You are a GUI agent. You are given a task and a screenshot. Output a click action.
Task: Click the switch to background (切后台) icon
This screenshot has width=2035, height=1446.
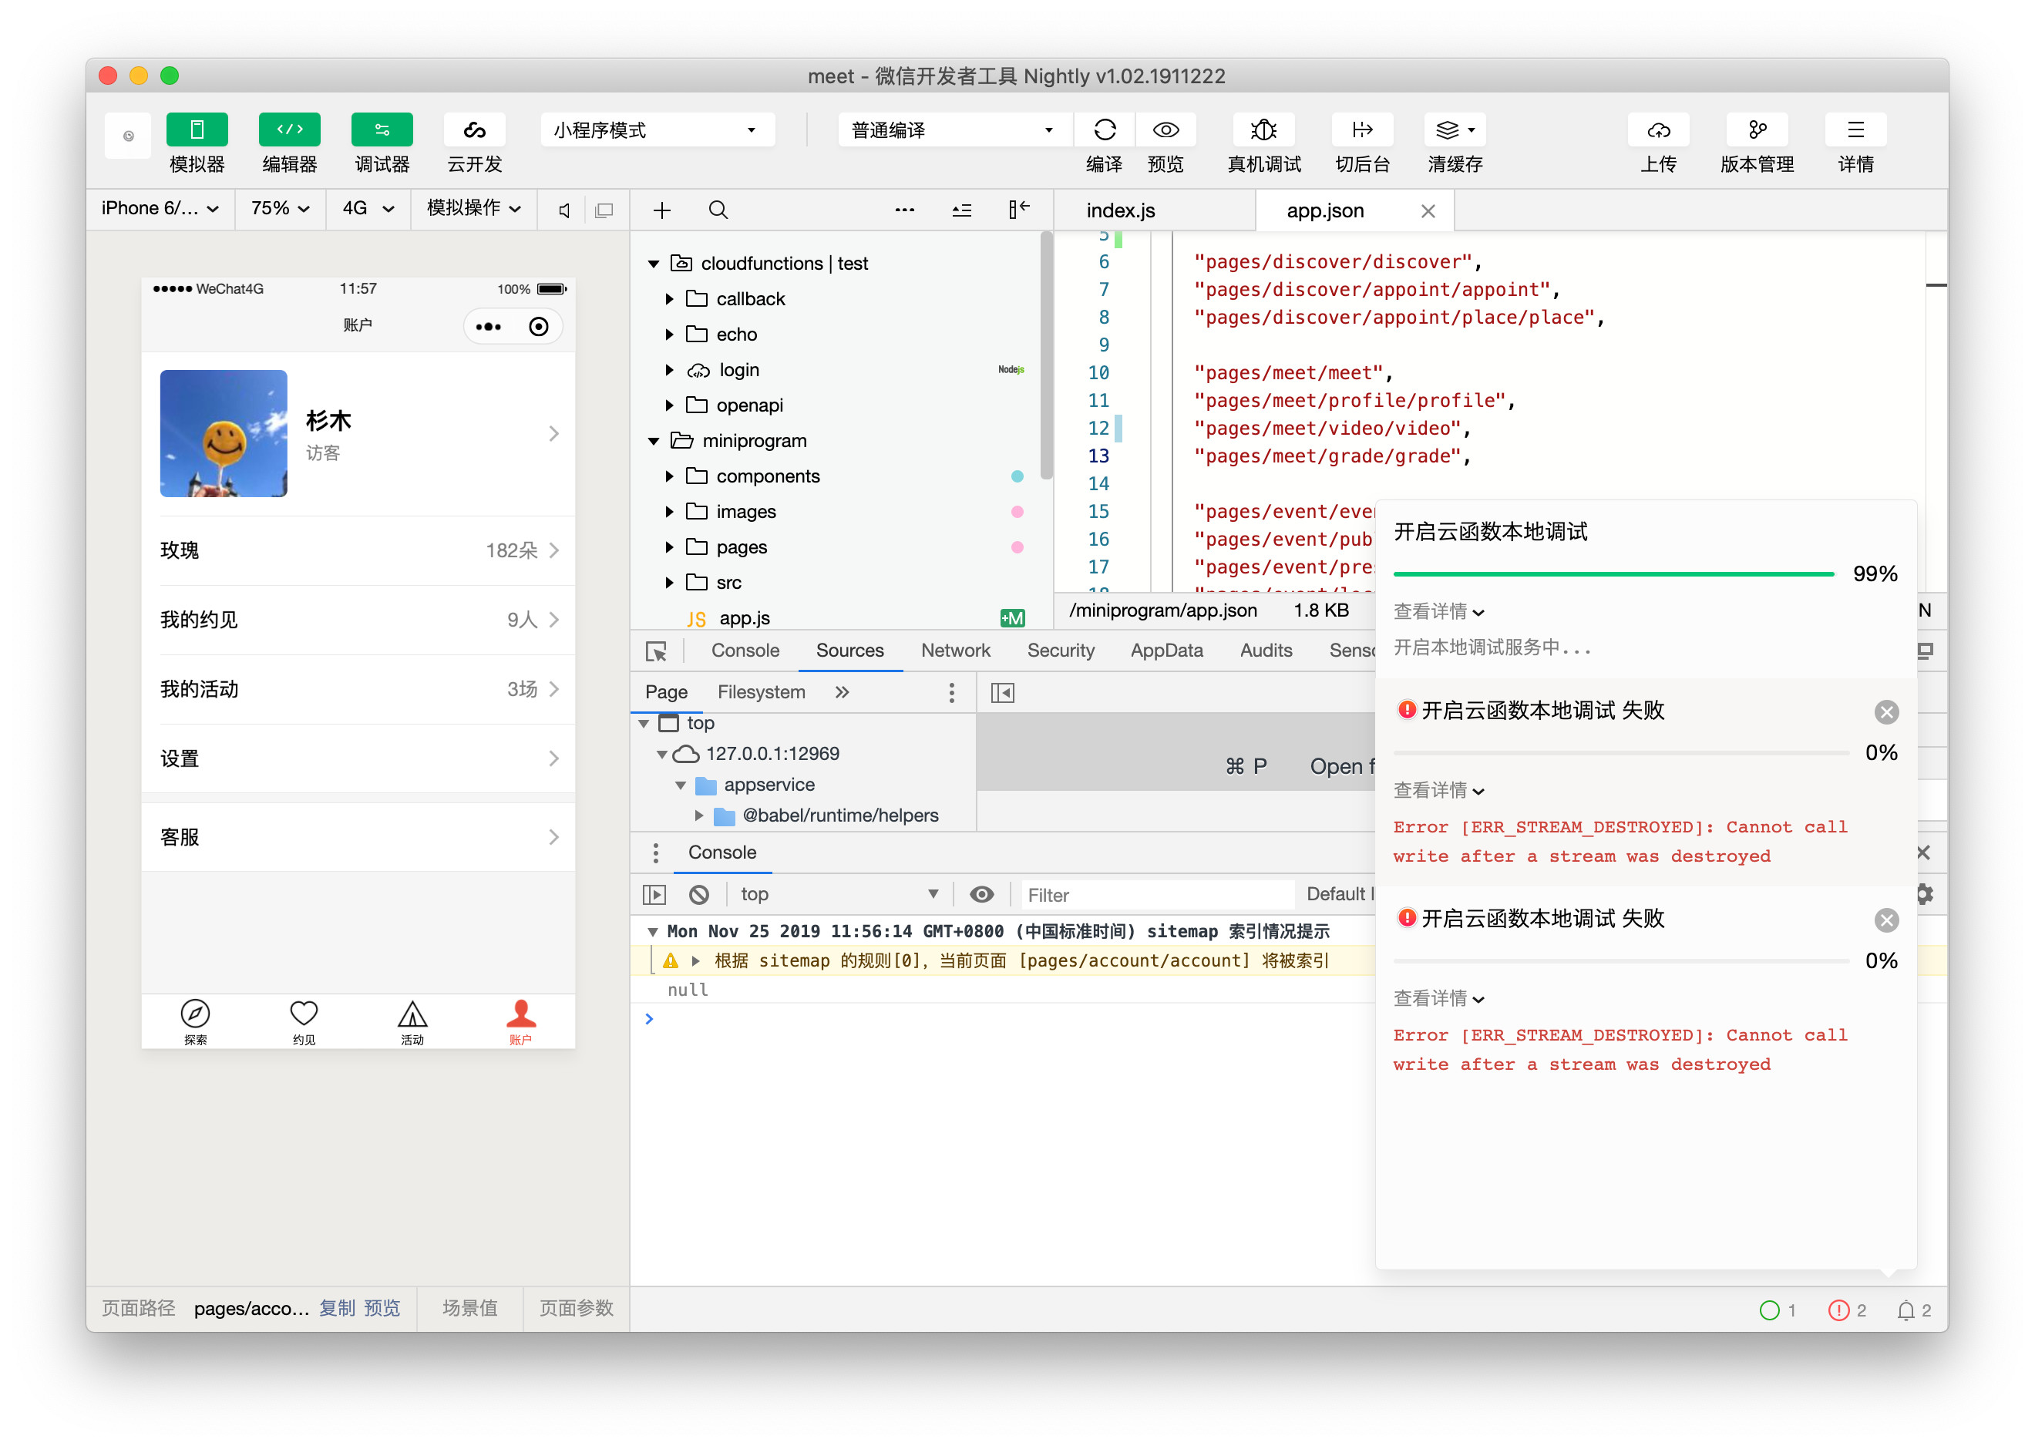pyautogui.click(x=1362, y=130)
